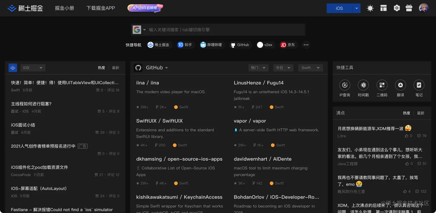Open LinusHenze / Fugu14 repository
The image size is (436, 213).
[259, 83]
